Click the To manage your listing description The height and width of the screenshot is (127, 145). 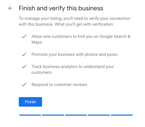[75, 21]
